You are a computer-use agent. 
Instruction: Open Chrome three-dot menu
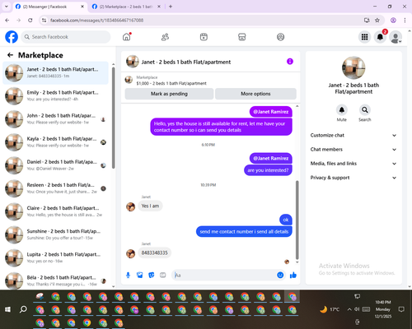pos(405,21)
